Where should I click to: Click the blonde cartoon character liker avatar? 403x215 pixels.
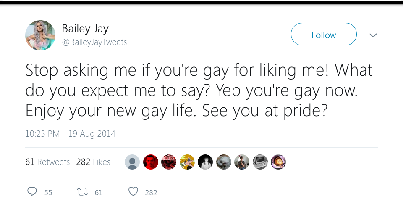point(187,162)
